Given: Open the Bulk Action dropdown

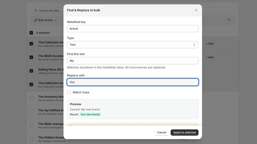Looking at the screenshot, I should 45,20.
